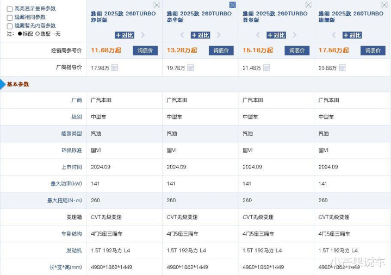Select 23.88万 guide price text
The height and width of the screenshot is (275, 391).
(x=327, y=68)
